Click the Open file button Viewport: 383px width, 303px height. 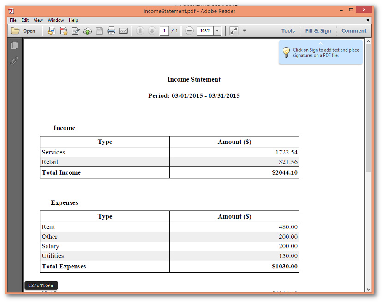click(x=23, y=31)
